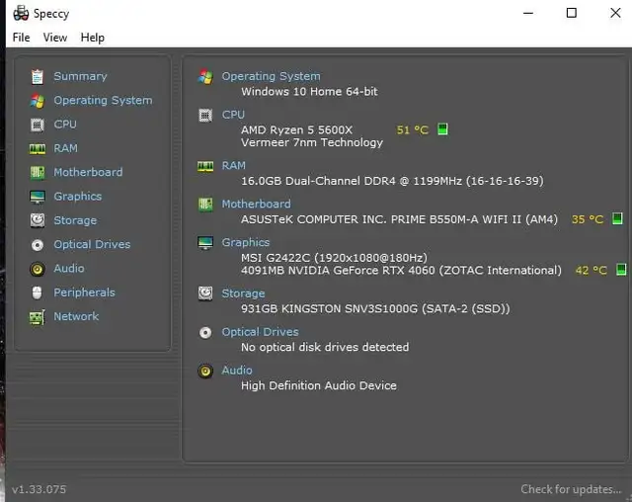Open the Operating System heading link in summary

(x=272, y=76)
